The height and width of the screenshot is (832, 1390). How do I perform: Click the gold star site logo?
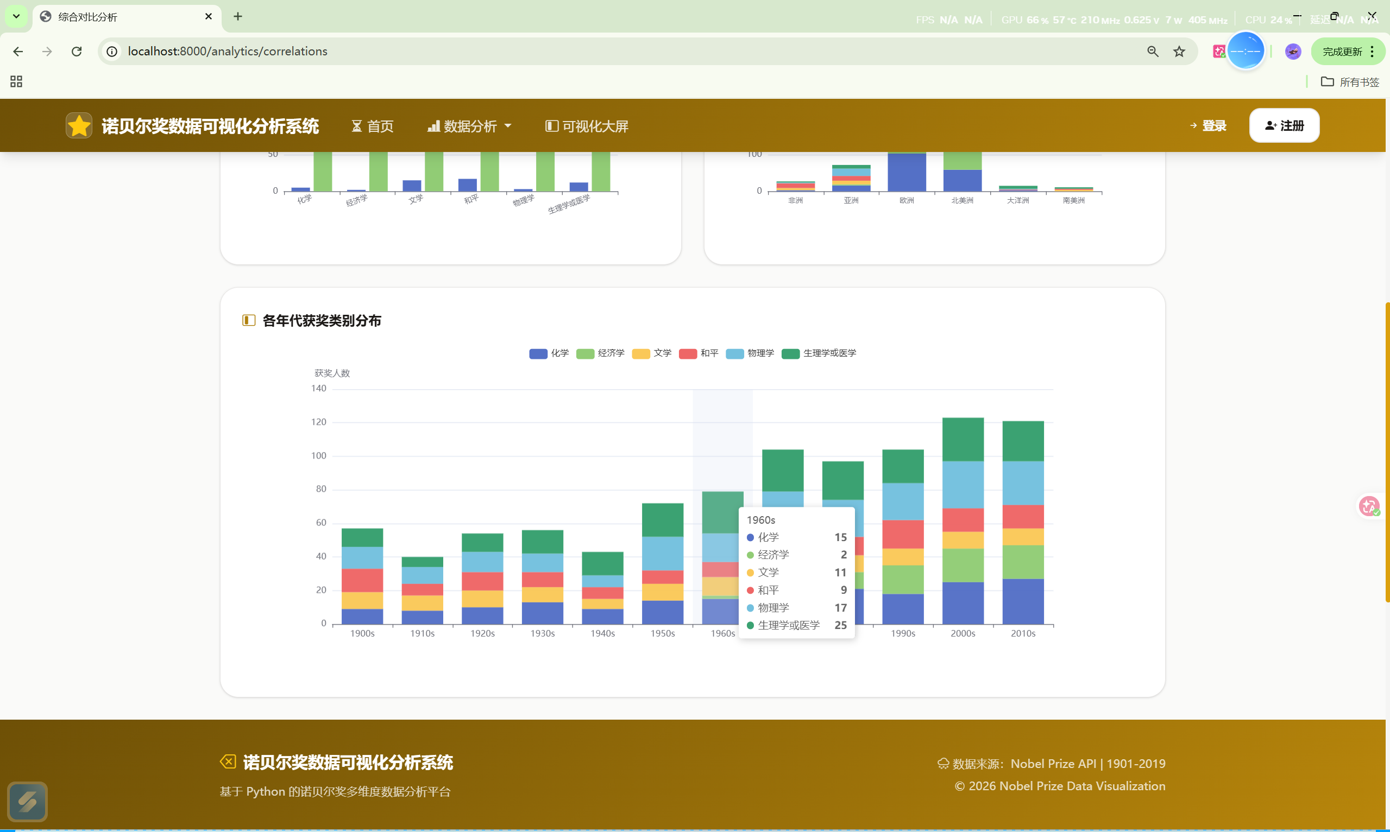point(79,125)
